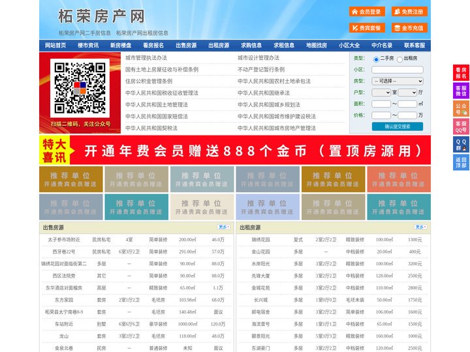Open the 中华人民共和国继承法 link
Viewport: 470px width, 352px height.
coord(264,93)
